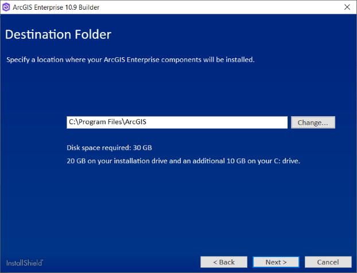The width and height of the screenshot is (357, 273).
Task: Click the Destination Folder heading
Action: [58, 34]
